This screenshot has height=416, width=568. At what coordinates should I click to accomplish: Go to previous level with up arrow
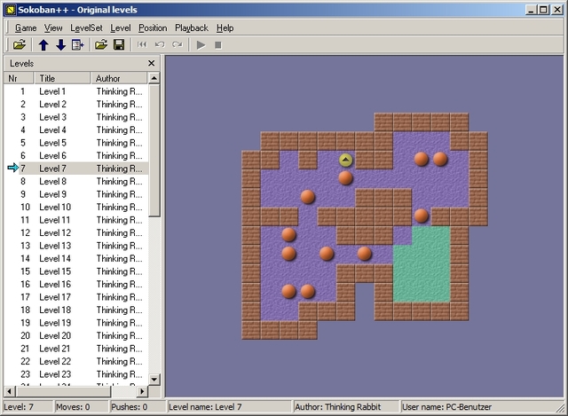[x=43, y=45]
